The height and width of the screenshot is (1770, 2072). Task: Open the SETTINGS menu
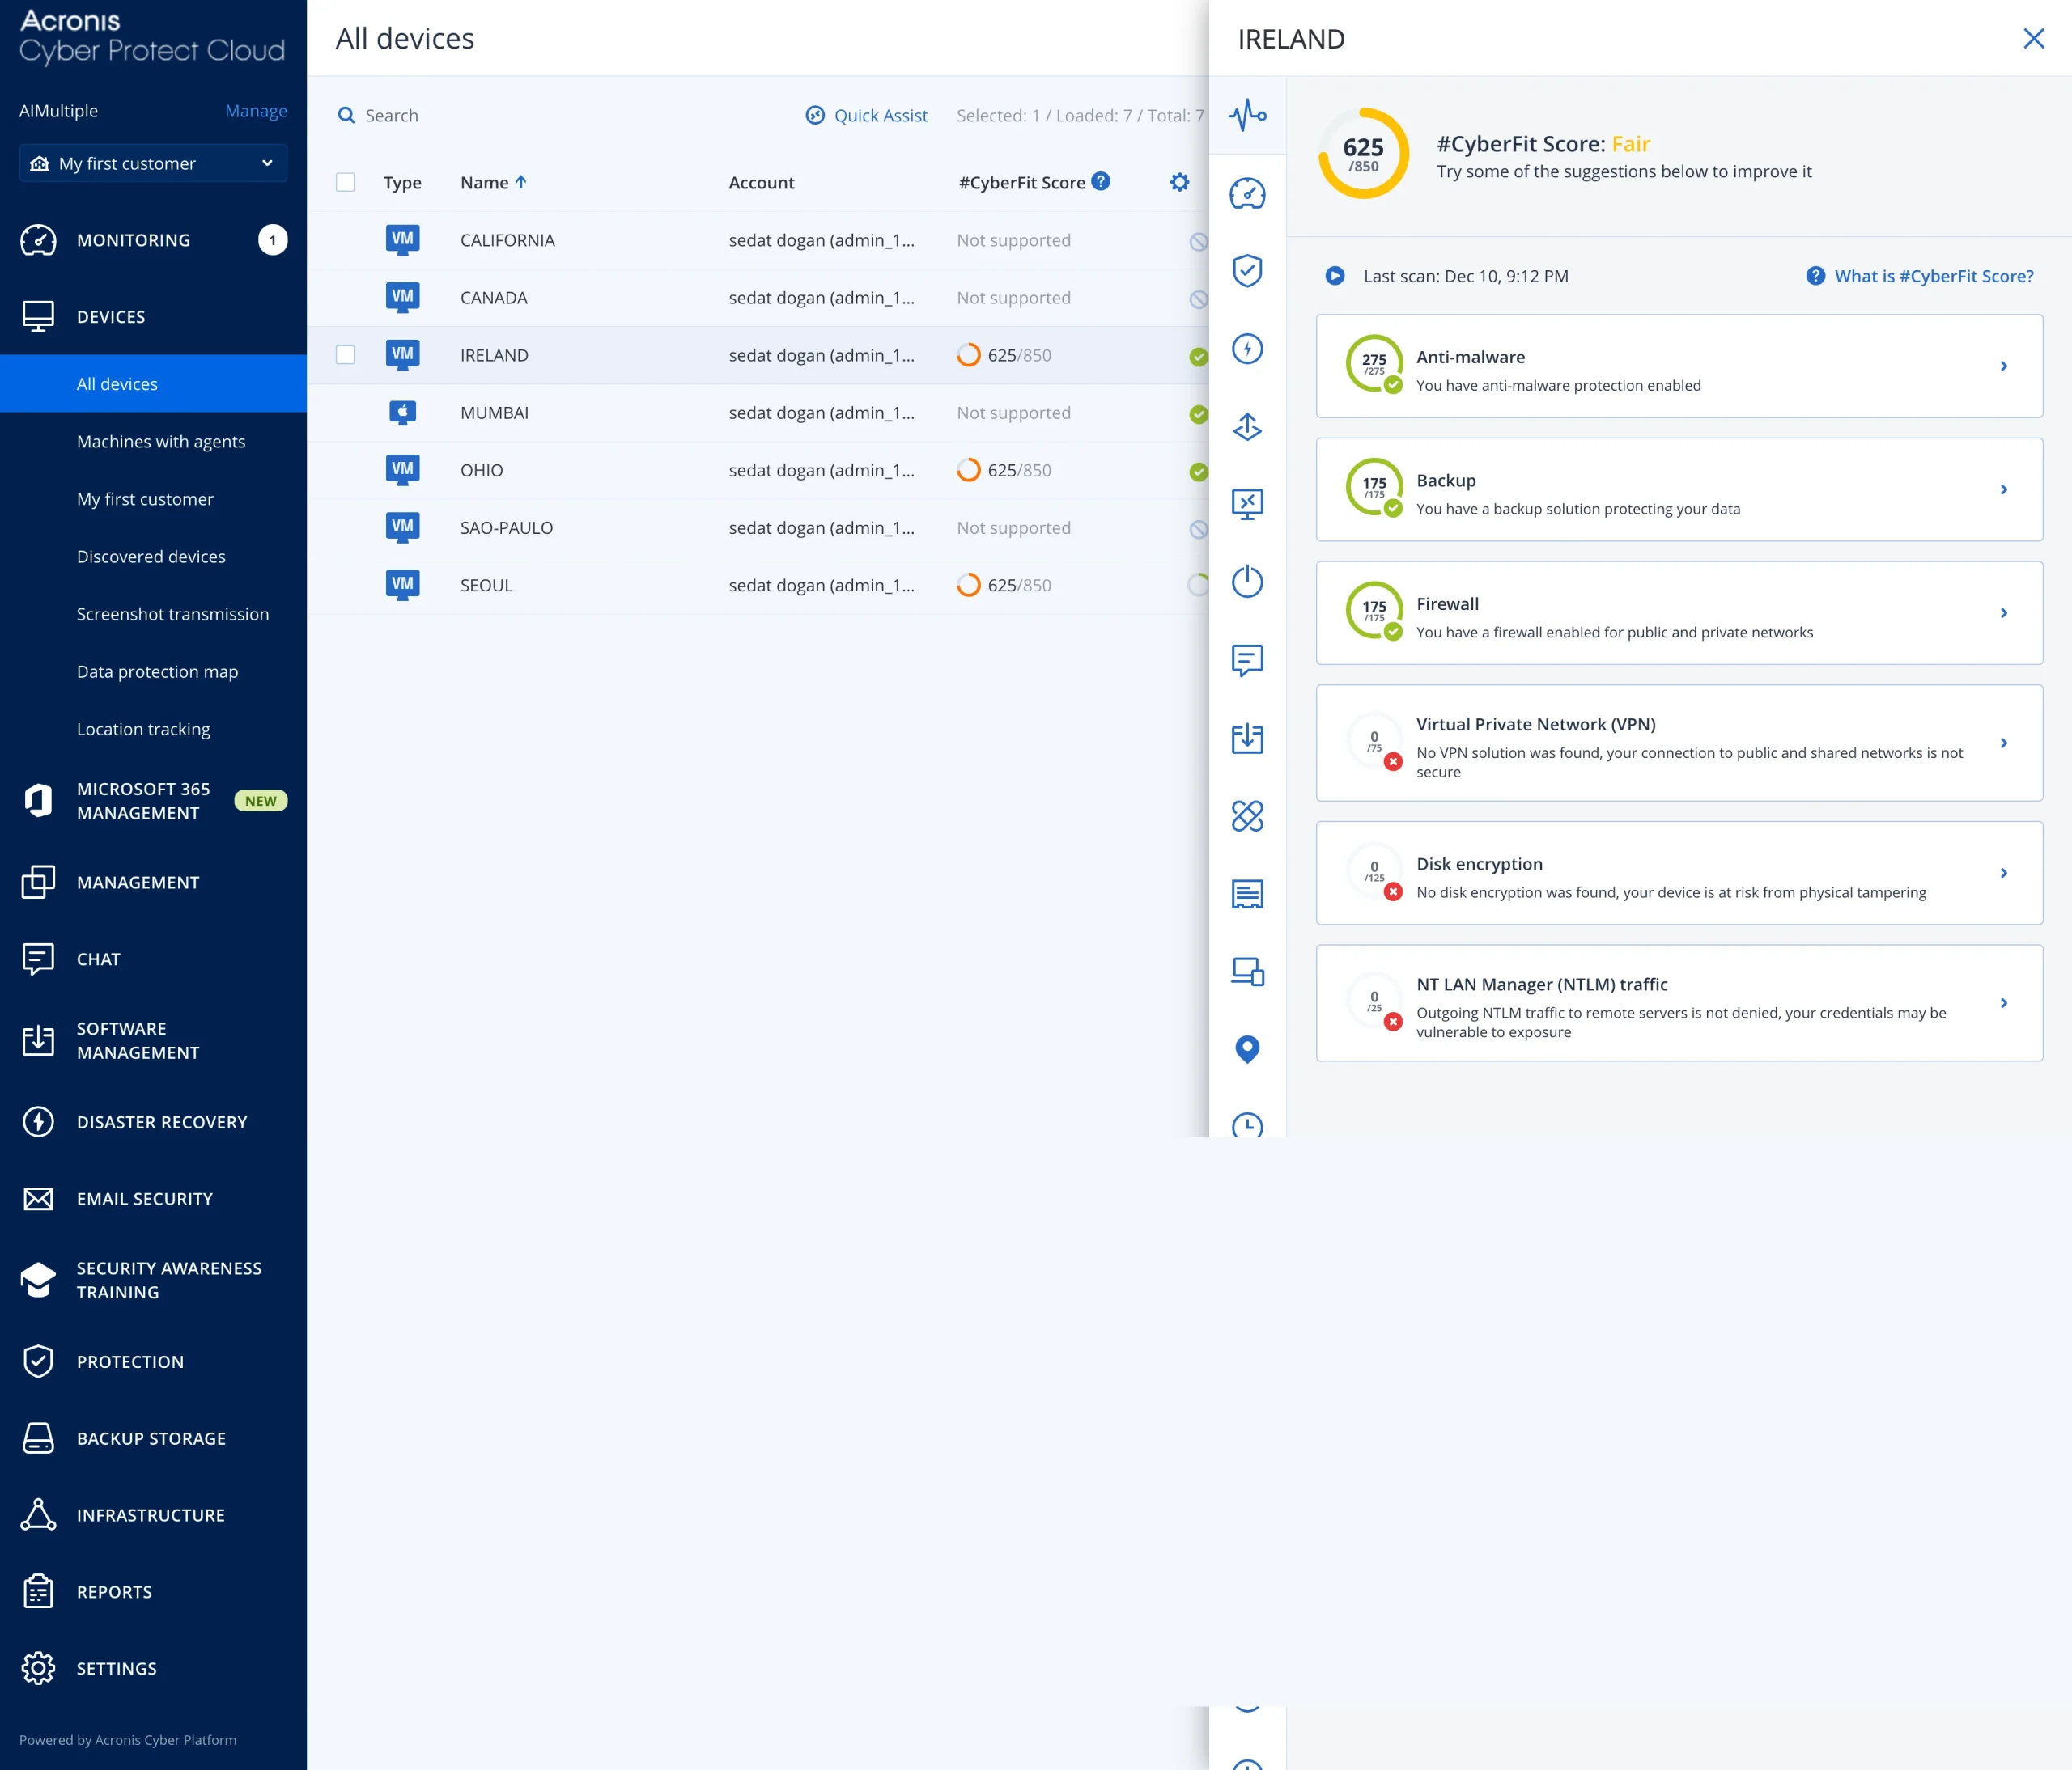(153, 1668)
